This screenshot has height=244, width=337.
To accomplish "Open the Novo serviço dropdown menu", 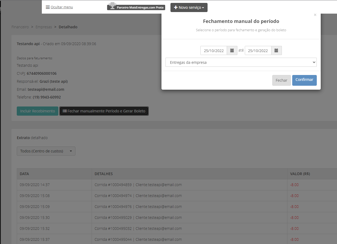I will 189,7.
